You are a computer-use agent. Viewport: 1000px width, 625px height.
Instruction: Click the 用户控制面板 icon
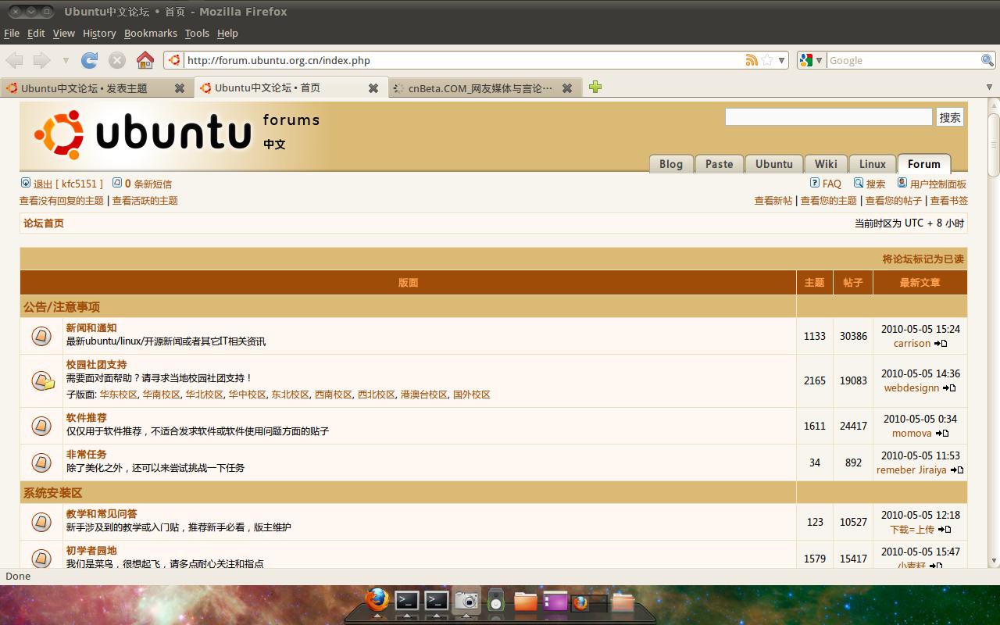(x=902, y=183)
